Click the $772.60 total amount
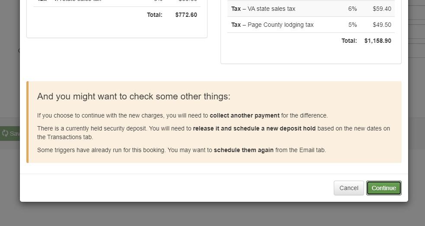Viewport: 425px width, 226px height. [x=186, y=15]
